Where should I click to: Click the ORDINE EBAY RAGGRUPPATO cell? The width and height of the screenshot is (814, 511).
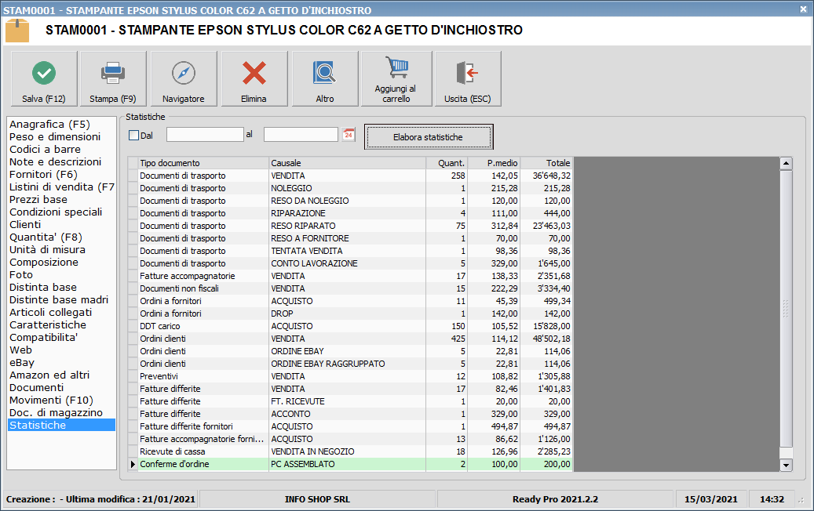pos(347,364)
